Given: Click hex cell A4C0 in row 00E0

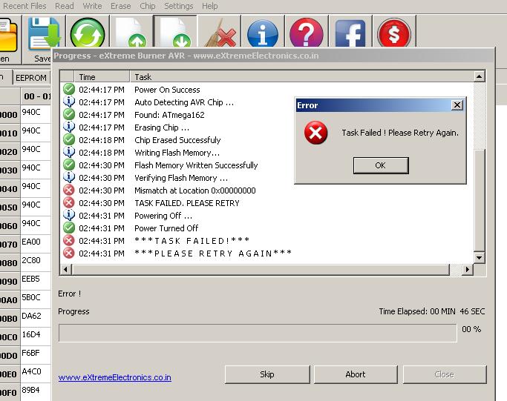Looking at the screenshot, I should [x=36, y=374].
